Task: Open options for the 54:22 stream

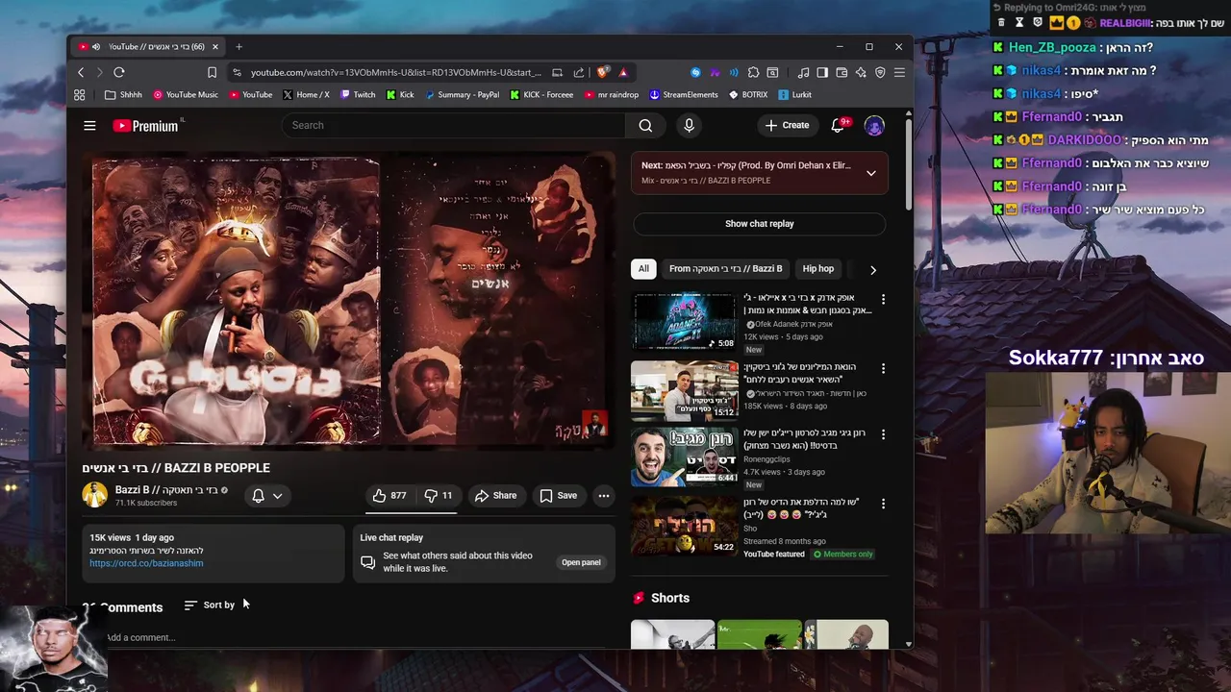Action: 883,504
